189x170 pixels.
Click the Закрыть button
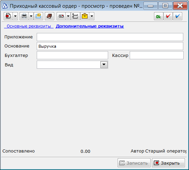[168, 163]
